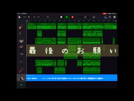Screen dimensions: 134x101
Task: Open the loop browser icon
Action: pos(105,17)
